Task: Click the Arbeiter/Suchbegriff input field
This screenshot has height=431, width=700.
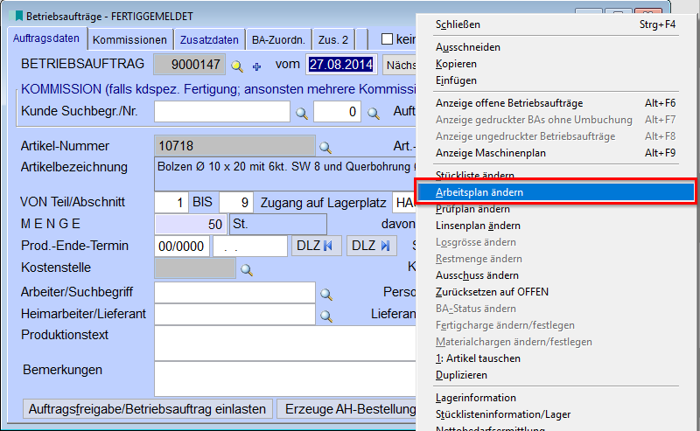Action: pyautogui.click(x=234, y=293)
